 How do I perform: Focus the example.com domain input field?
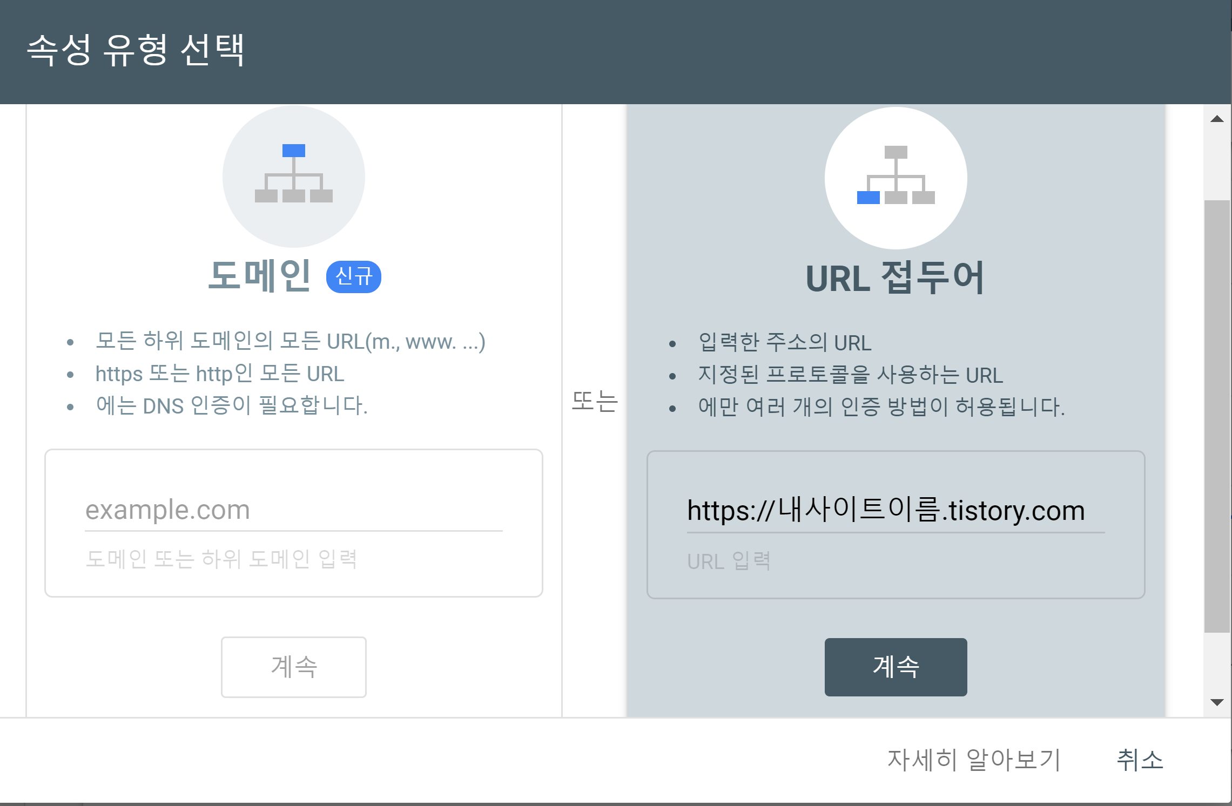click(x=293, y=510)
